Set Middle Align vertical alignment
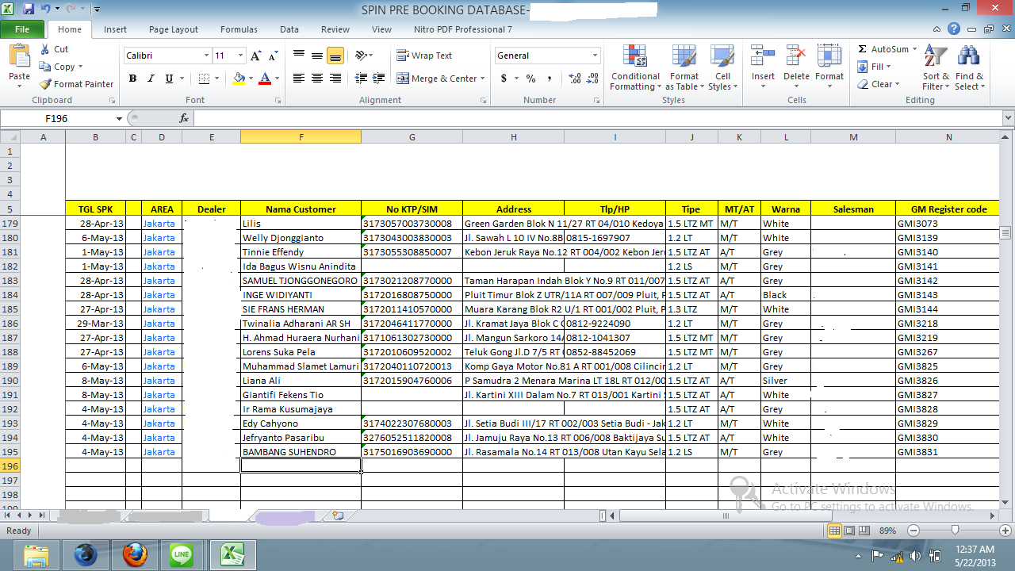Image resolution: width=1015 pixels, height=571 pixels. 317,56
